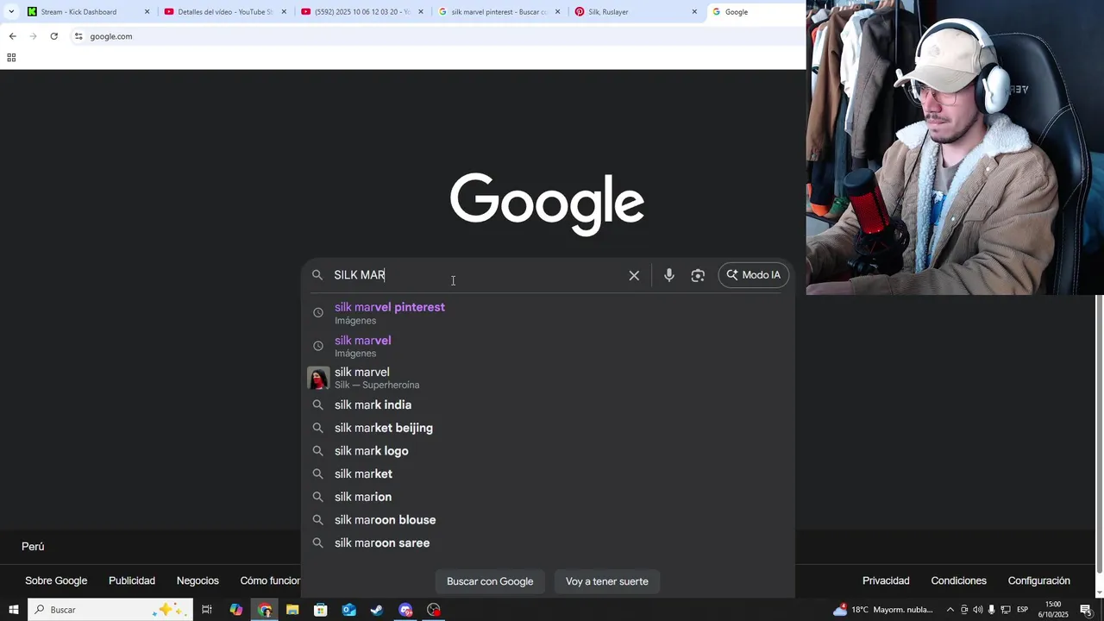Open File Explorer from the taskbar
This screenshot has height=621, width=1104.
coord(292,610)
